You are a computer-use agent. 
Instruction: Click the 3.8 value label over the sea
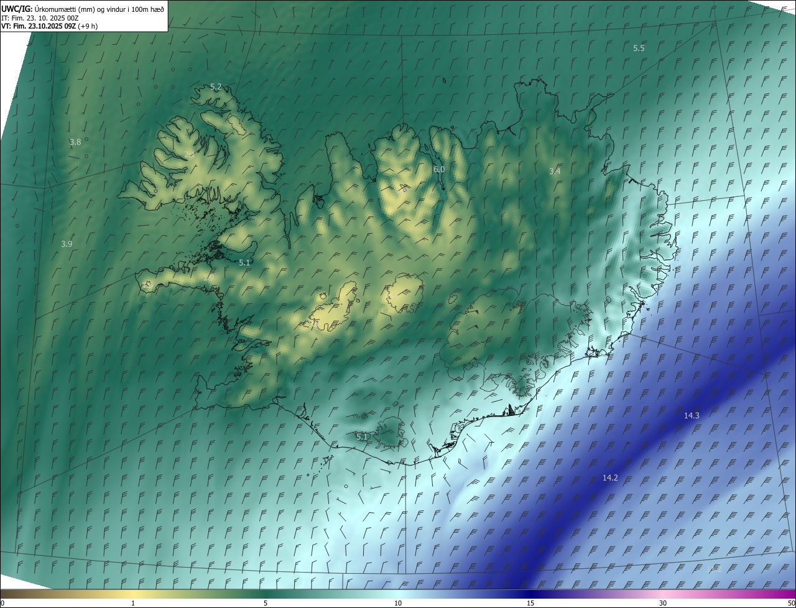[x=75, y=142]
